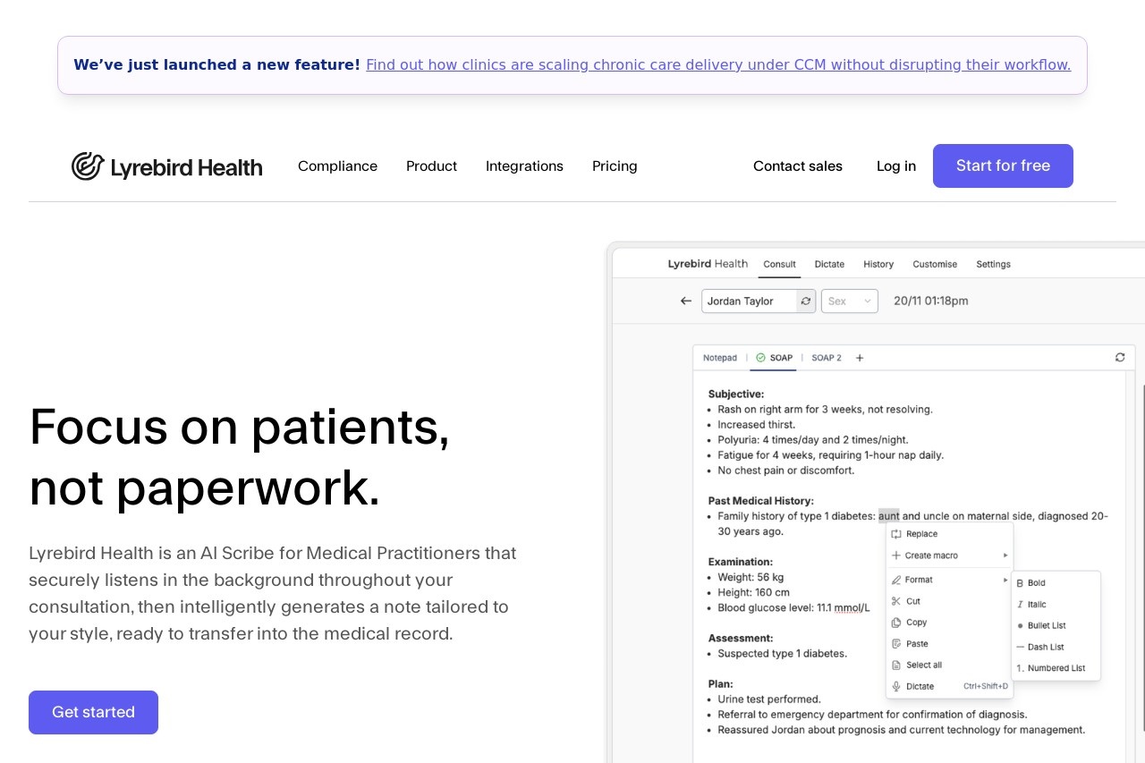
Task: Click the microphone Dictate icon
Action: 896,686
